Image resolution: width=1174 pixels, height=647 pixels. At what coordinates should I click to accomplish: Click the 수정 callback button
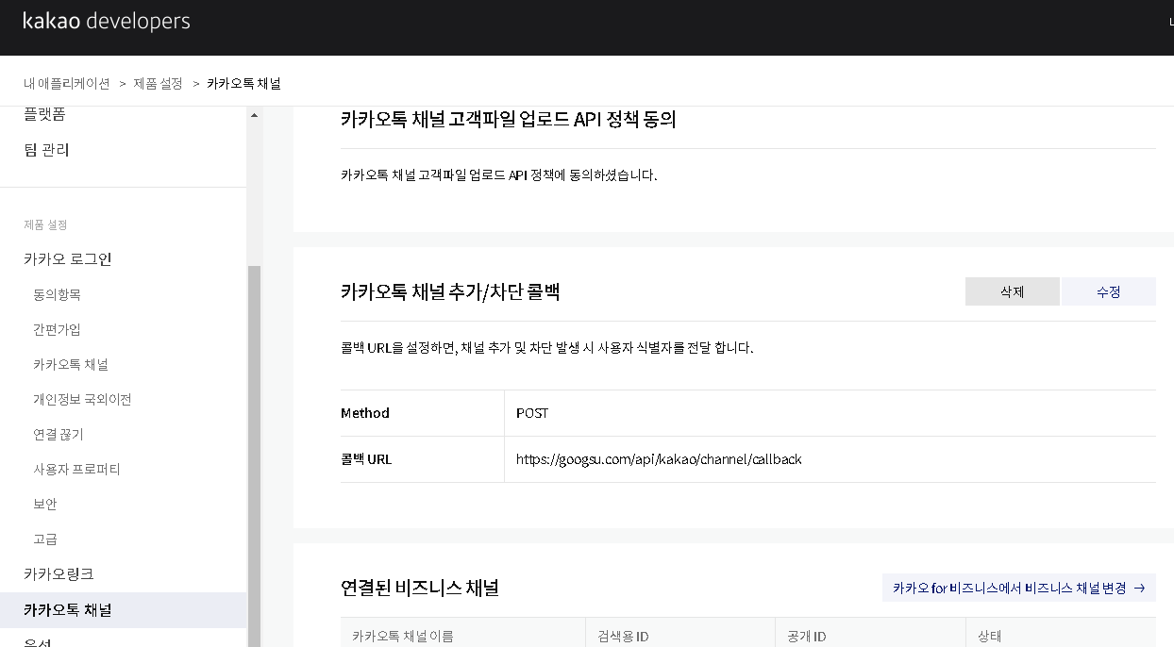pyautogui.click(x=1109, y=291)
